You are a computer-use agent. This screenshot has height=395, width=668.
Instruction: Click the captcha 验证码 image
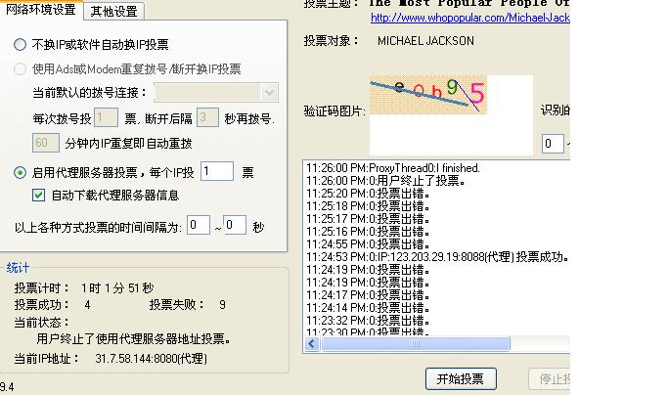click(x=427, y=96)
